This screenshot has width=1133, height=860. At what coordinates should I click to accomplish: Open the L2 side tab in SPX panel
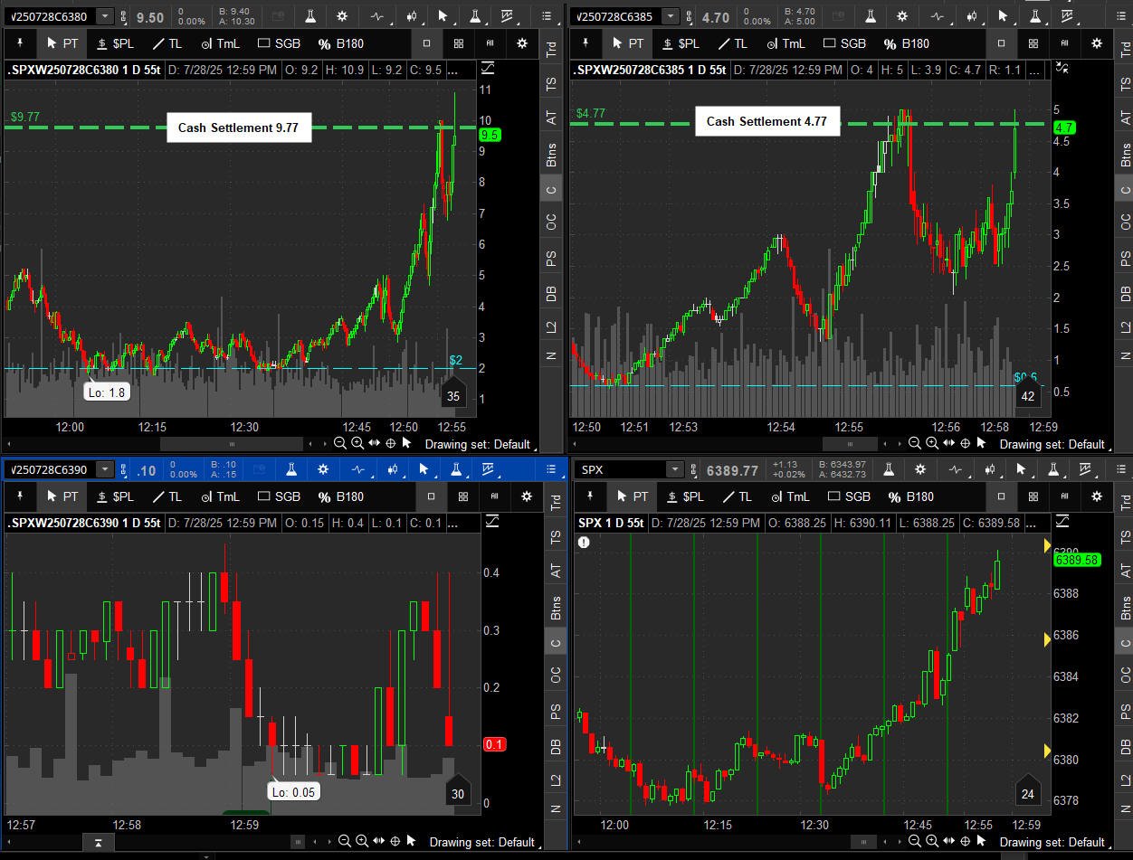pos(1126,780)
